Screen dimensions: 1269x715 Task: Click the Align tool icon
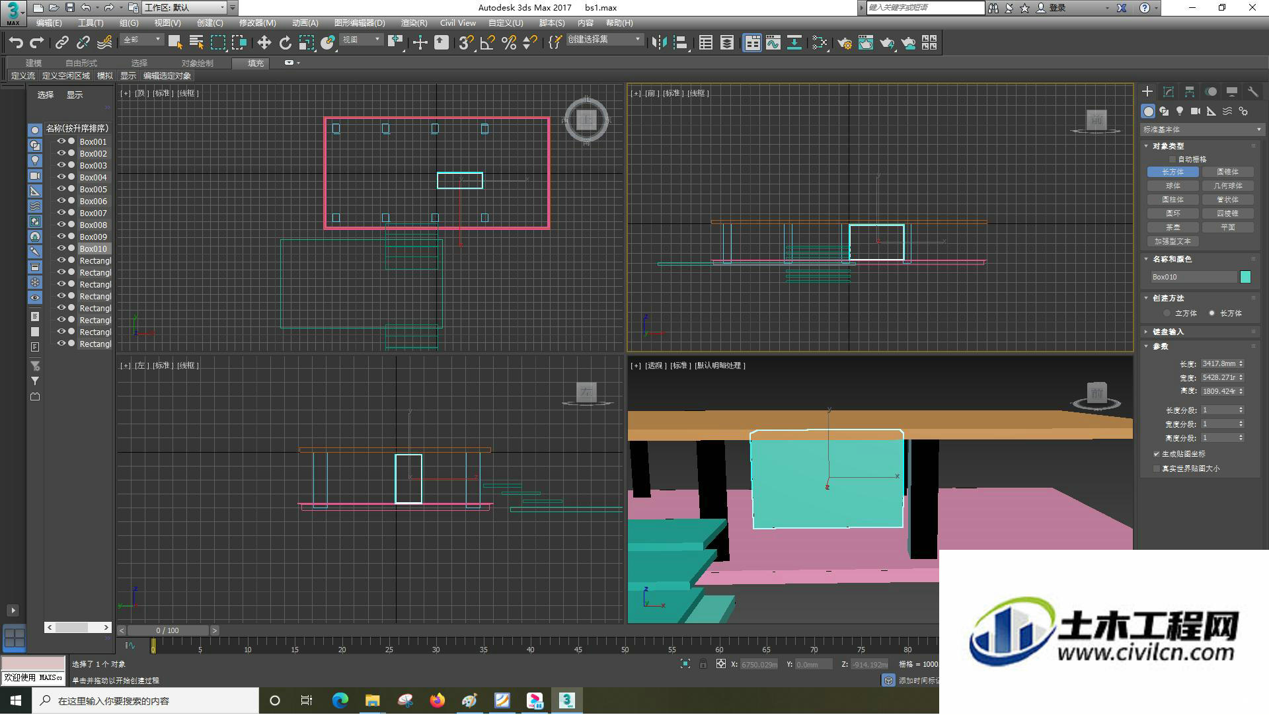(x=680, y=43)
